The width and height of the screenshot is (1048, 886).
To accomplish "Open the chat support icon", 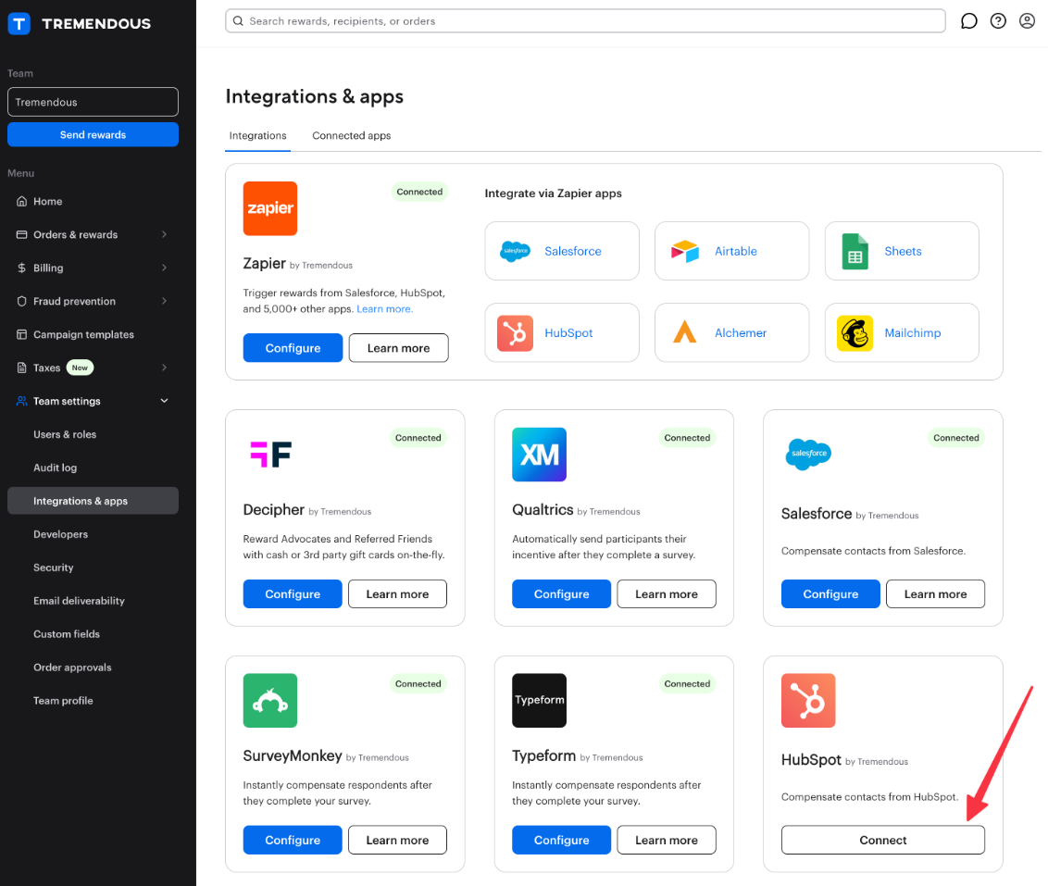I will pyautogui.click(x=968, y=20).
